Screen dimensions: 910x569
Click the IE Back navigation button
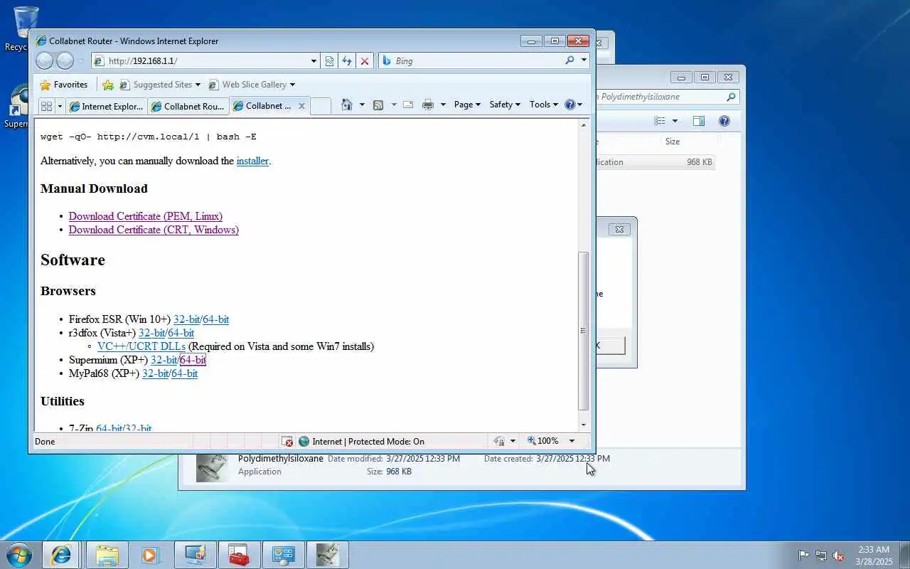[x=44, y=60]
